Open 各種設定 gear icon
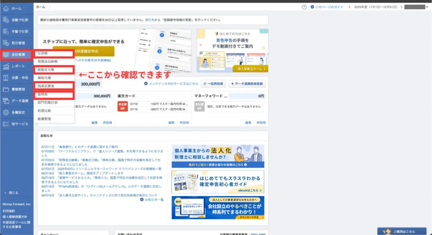The image size is (432, 235). click(x=6, y=113)
